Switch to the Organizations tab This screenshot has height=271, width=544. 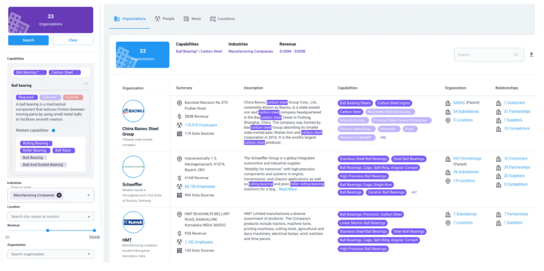[x=130, y=19]
